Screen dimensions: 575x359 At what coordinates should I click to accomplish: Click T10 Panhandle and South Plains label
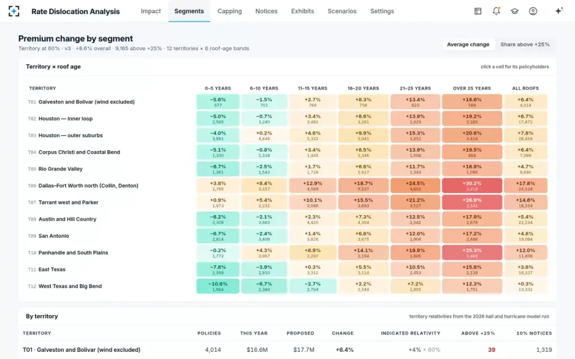click(x=68, y=253)
